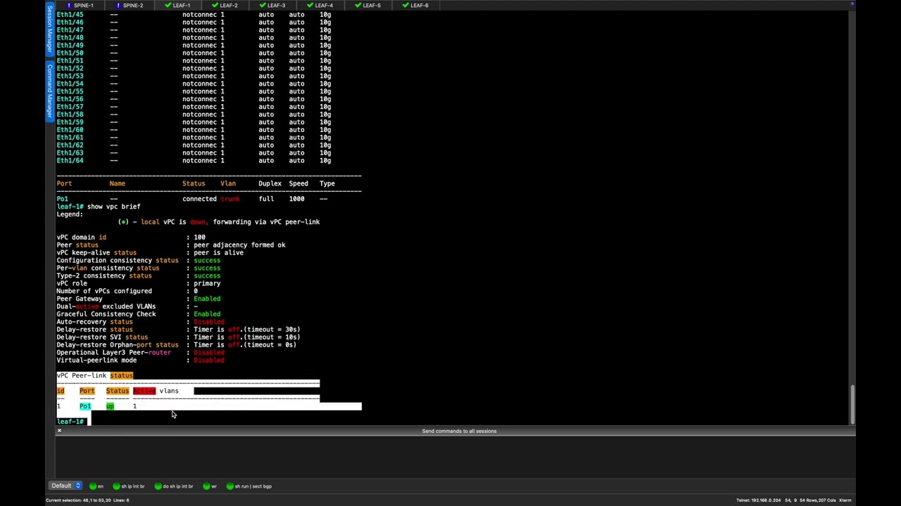Open the LEAF-2 session tab
Image resolution: width=901 pixels, height=506 pixels.
tap(225, 5)
